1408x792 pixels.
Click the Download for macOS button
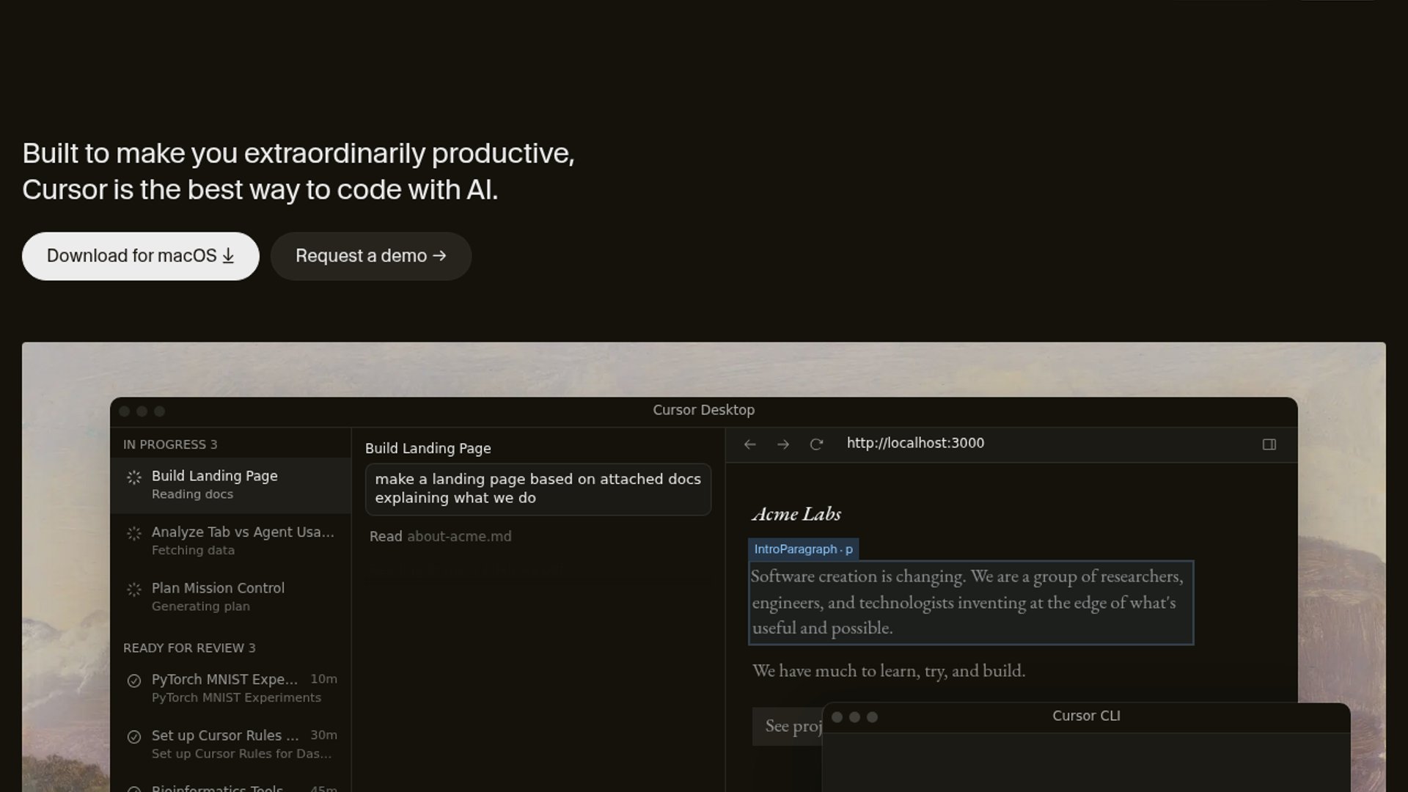click(141, 256)
